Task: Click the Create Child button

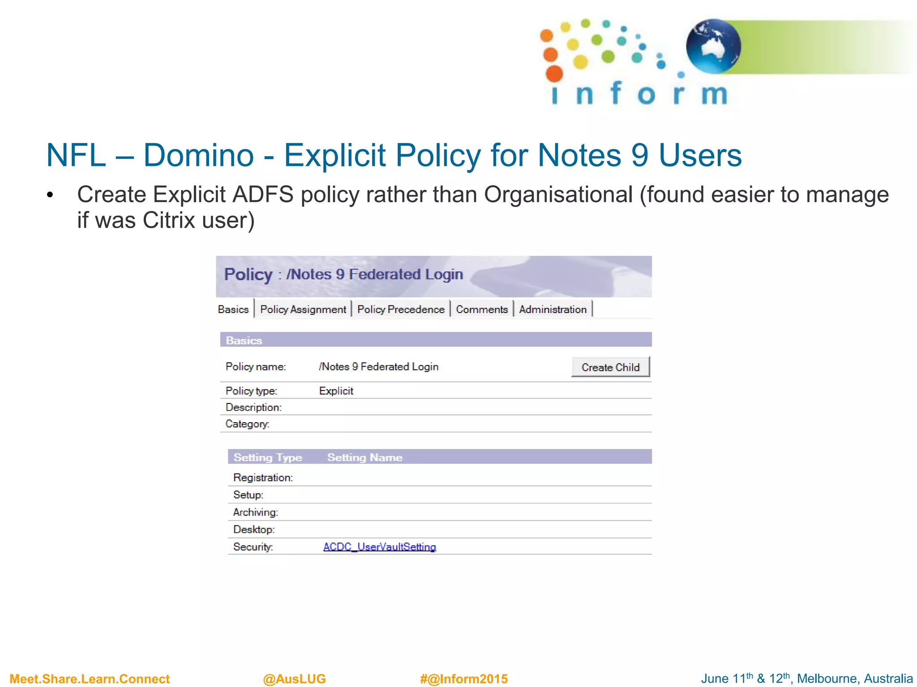Action: coord(610,367)
